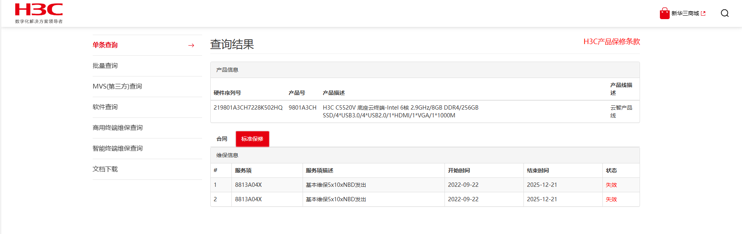Image resolution: width=742 pixels, height=234 pixels.
Task: Click 开始时间 column header
Action: click(459, 170)
